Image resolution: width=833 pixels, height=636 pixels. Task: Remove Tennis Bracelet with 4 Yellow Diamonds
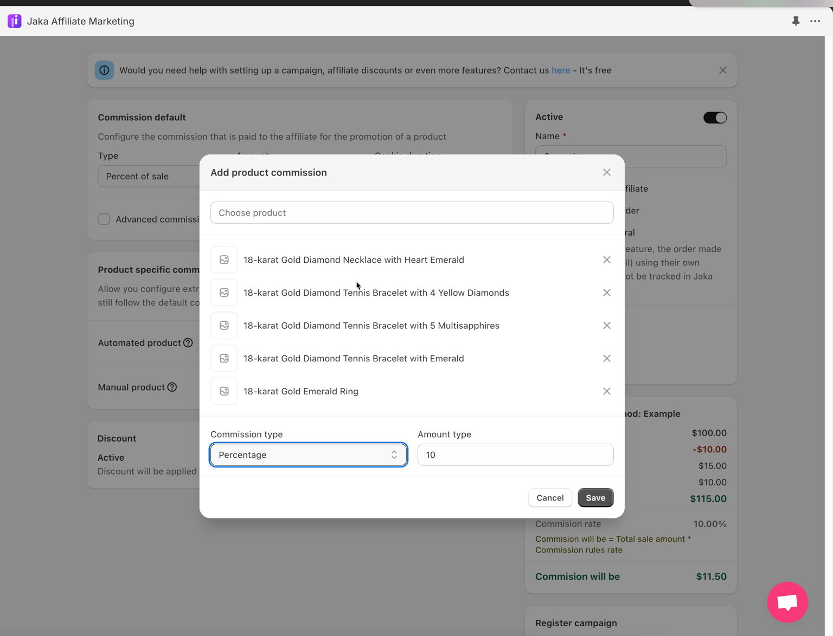pos(606,293)
